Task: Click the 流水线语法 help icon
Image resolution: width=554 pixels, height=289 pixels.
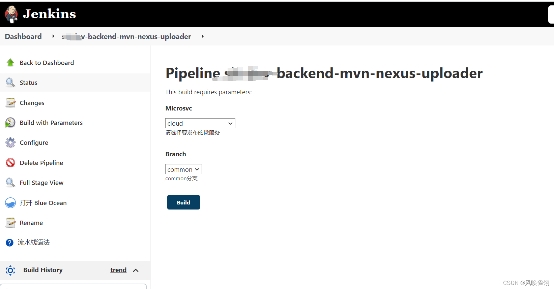Action: tap(9, 242)
